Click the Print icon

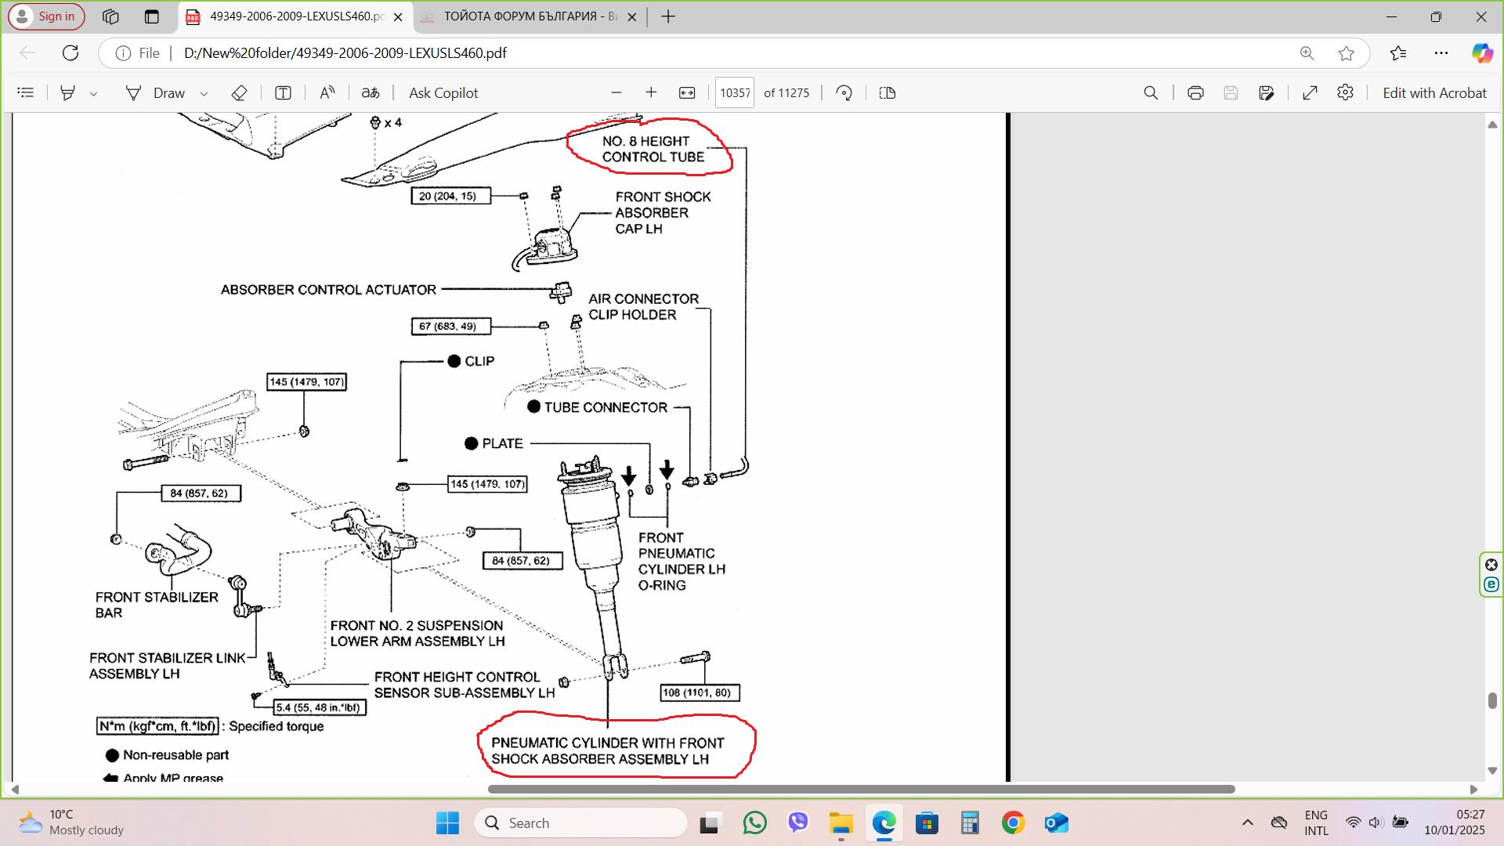(x=1195, y=92)
